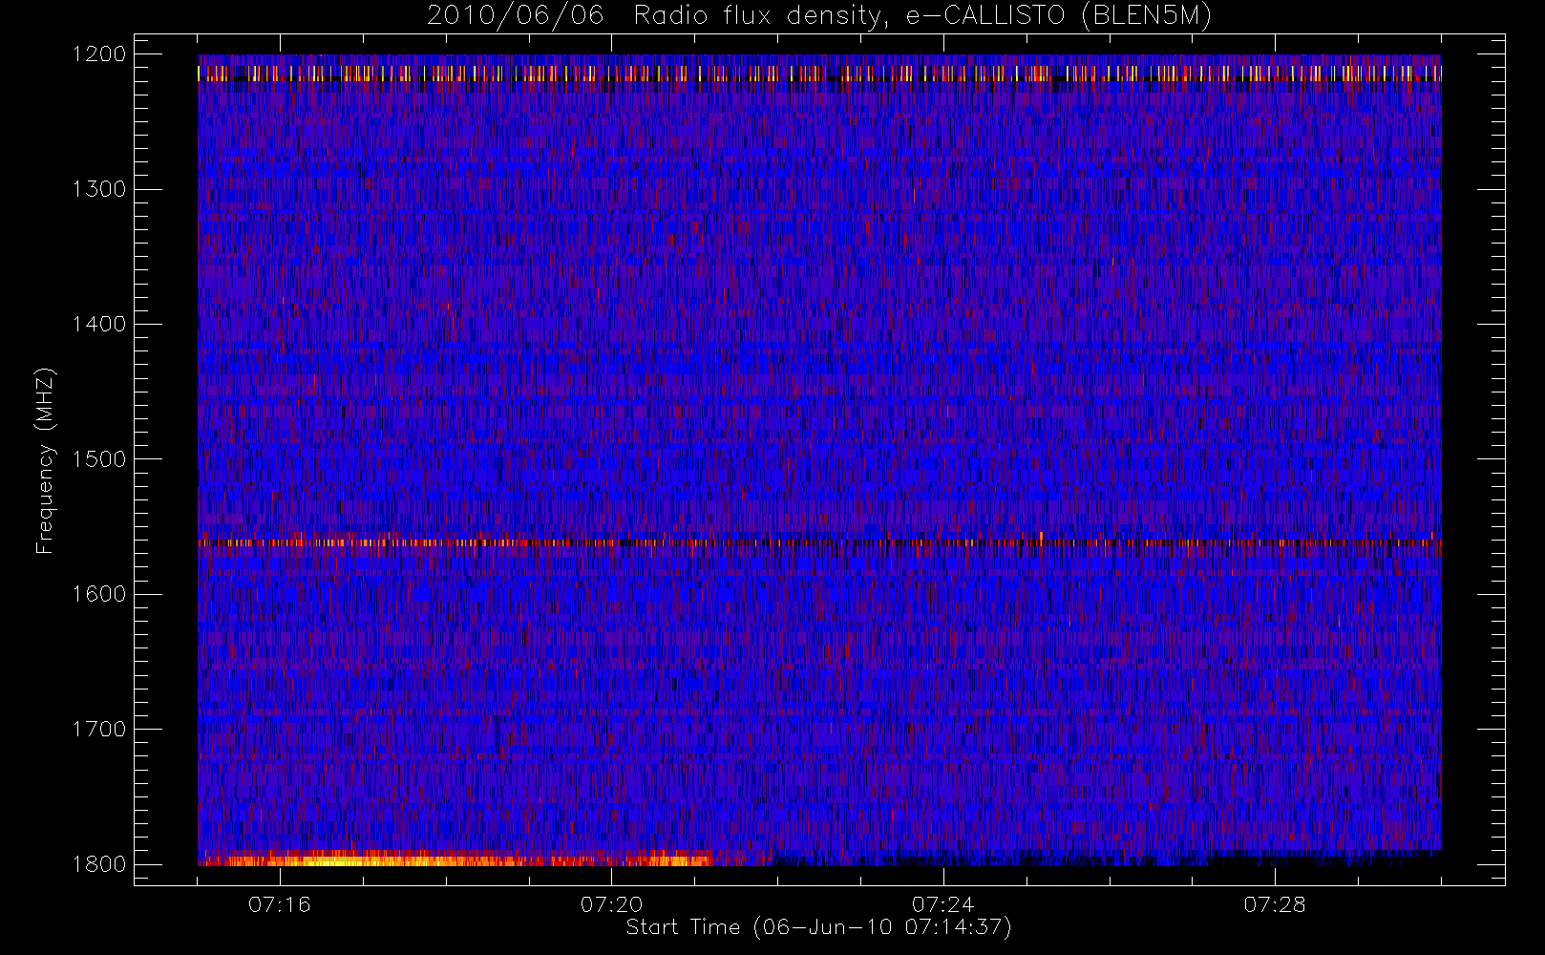1545x955 pixels.
Task: Click the 1500 frequency tick label
Action: (x=99, y=459)
